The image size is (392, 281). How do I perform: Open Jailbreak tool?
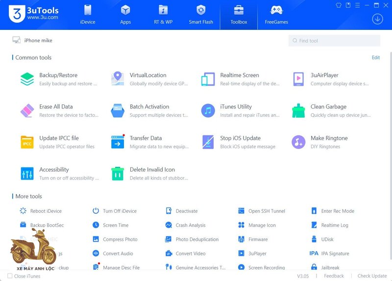coord(325,267)
